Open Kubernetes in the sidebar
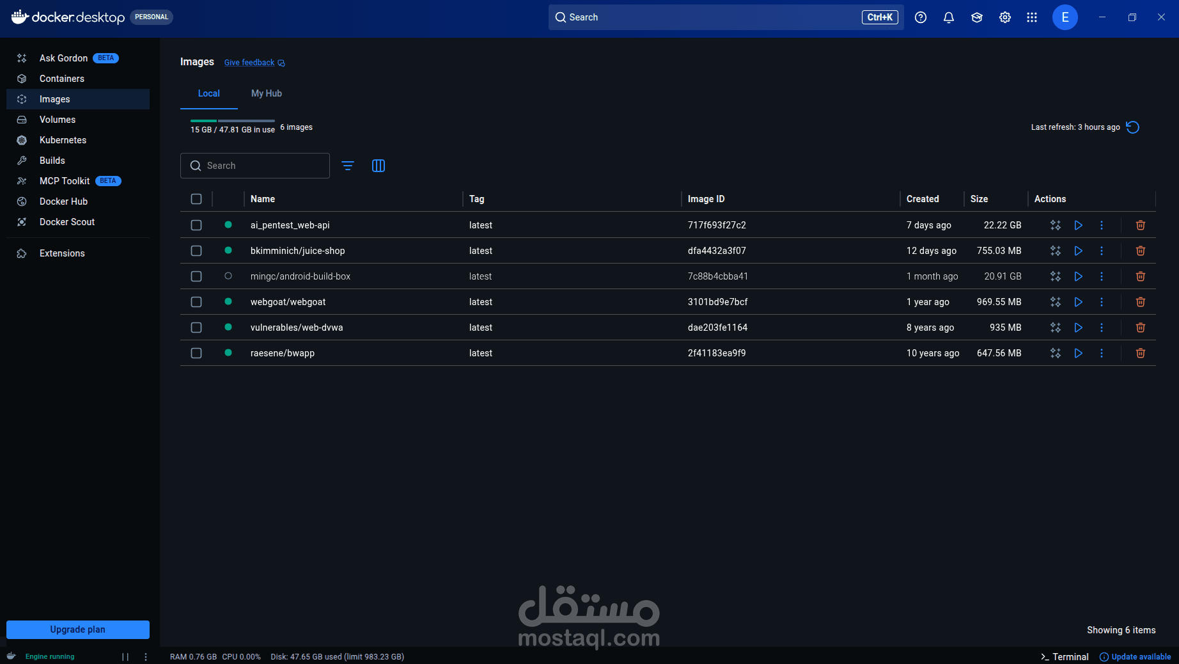Viewport: 1179px width, 664px height. point(78,140)
